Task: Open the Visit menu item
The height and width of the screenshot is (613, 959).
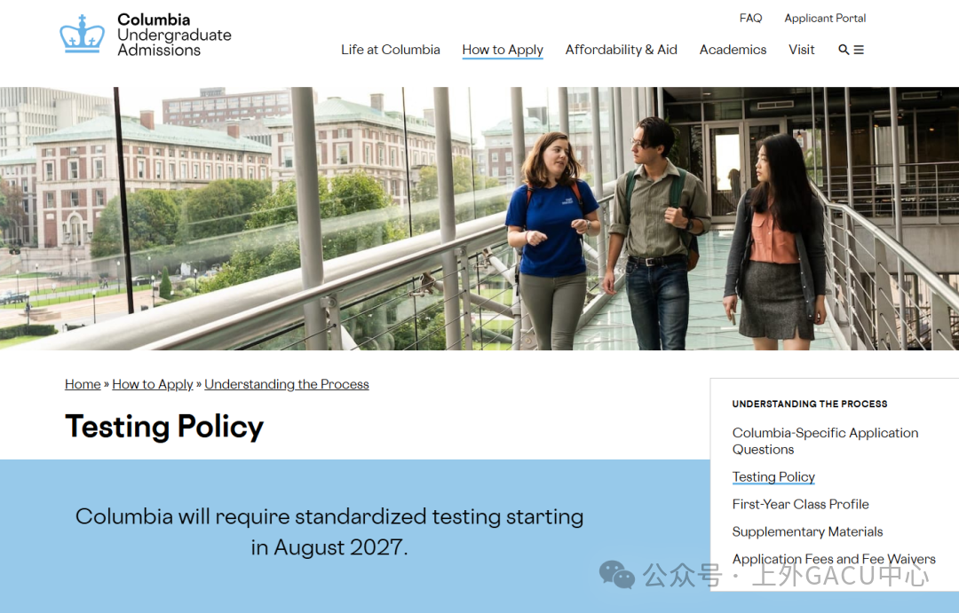Action: coord(801,50)
